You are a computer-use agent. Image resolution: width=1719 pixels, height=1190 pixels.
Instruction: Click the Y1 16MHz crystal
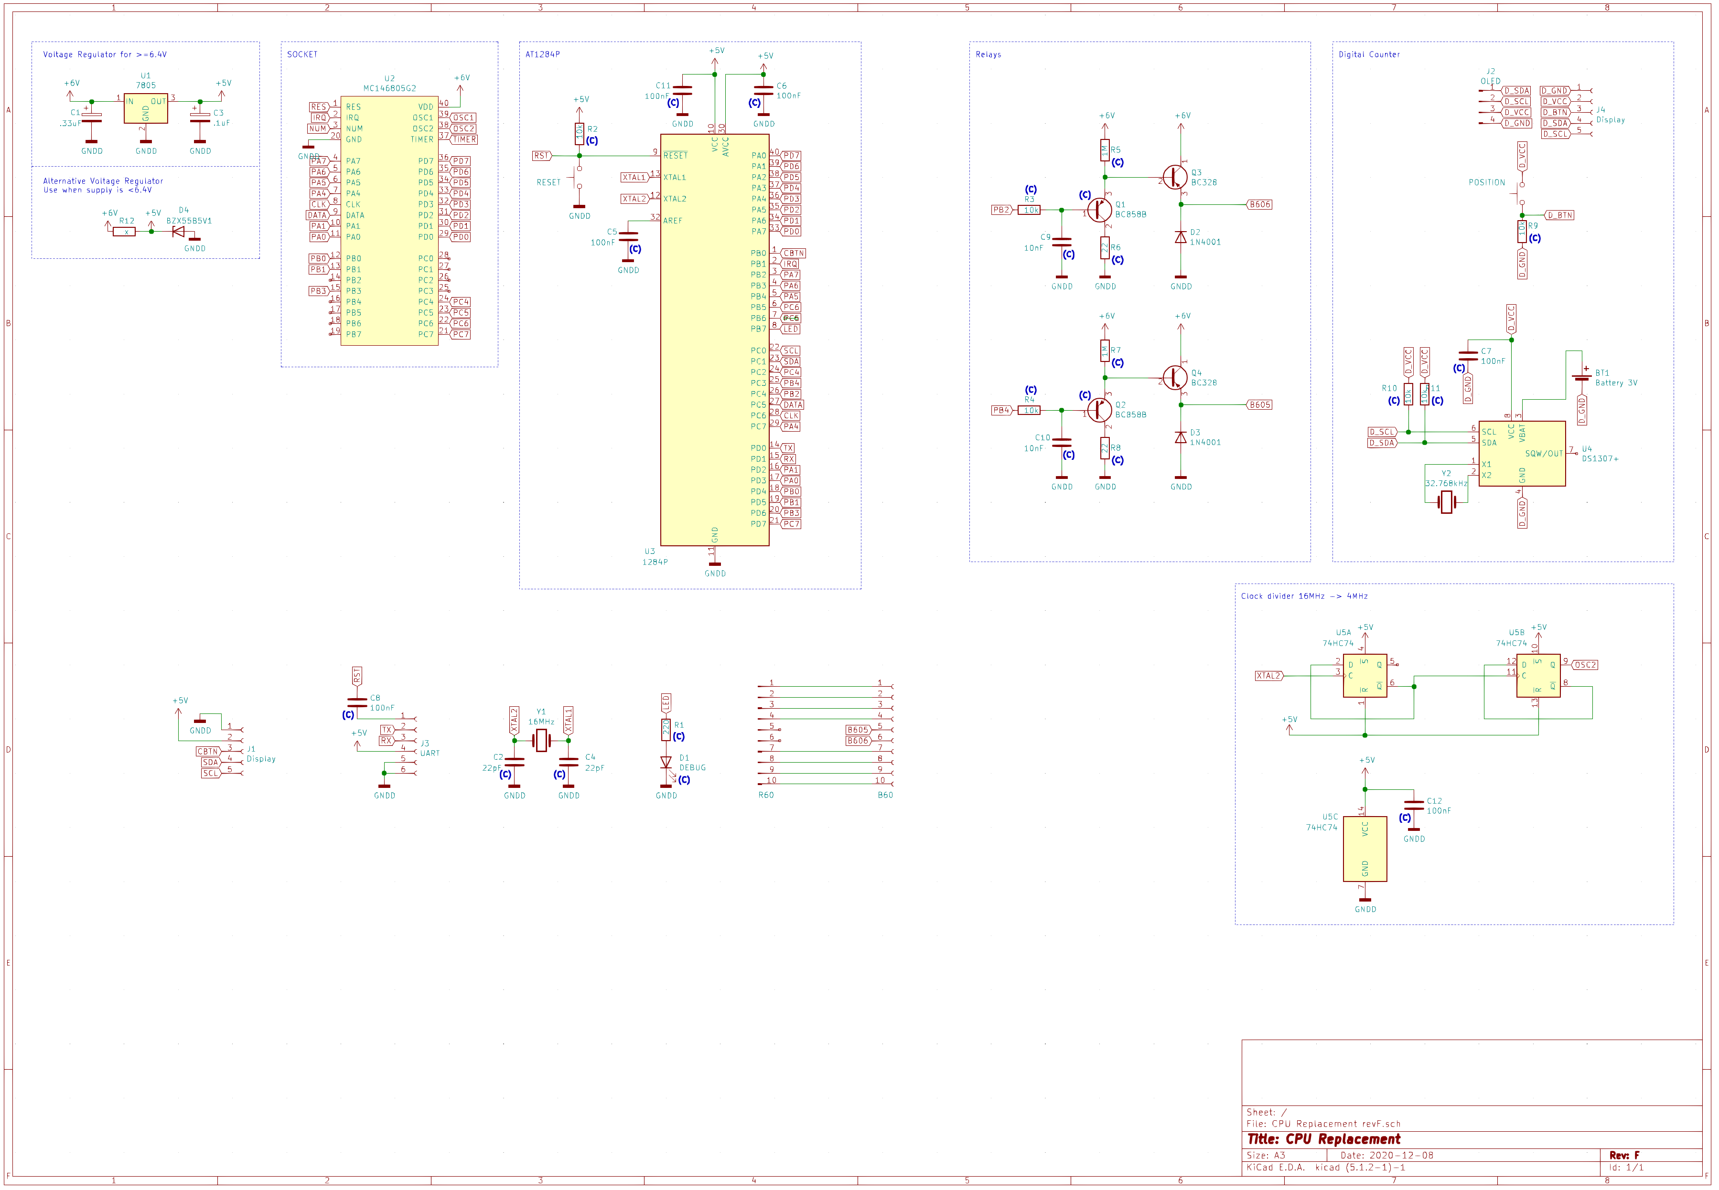point(541,740)
